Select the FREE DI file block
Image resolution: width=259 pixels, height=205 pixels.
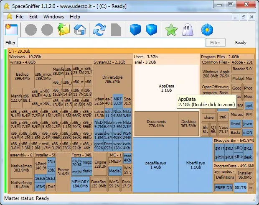coord(223,188)
